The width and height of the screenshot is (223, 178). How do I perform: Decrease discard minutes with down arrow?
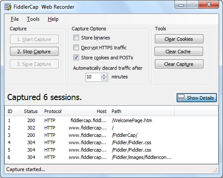[104, 79]
